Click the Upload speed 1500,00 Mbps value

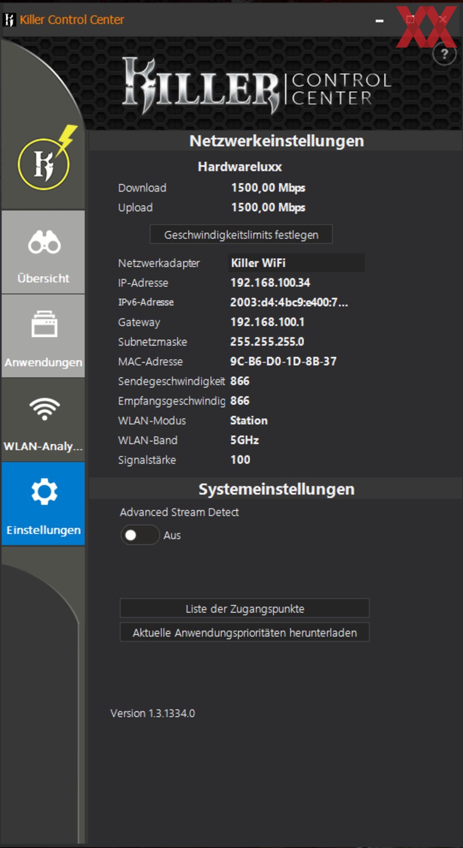tap(268, 207)
